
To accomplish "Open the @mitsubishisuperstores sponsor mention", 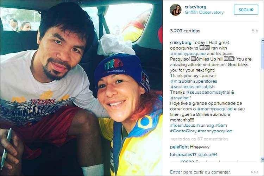I will 194,81.
